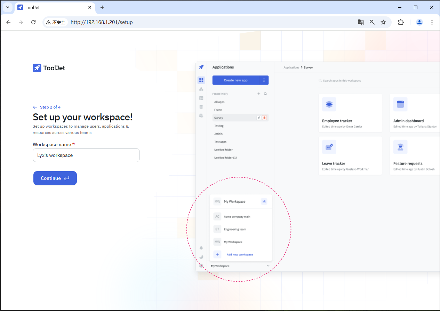Select the All apps folder in preview
The image size is (440, 311).
[x=219, y=102]
